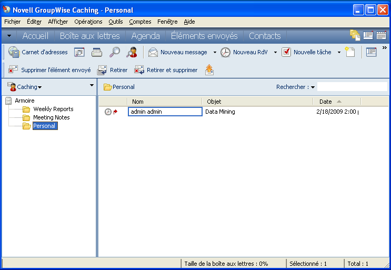Screen dimensions: 391x270
Task: Open the Éditer menu
Action: 34,22
